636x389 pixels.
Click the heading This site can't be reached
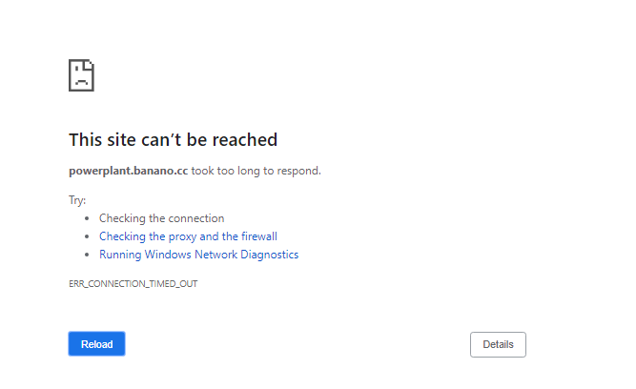click(x=173, y=140)
